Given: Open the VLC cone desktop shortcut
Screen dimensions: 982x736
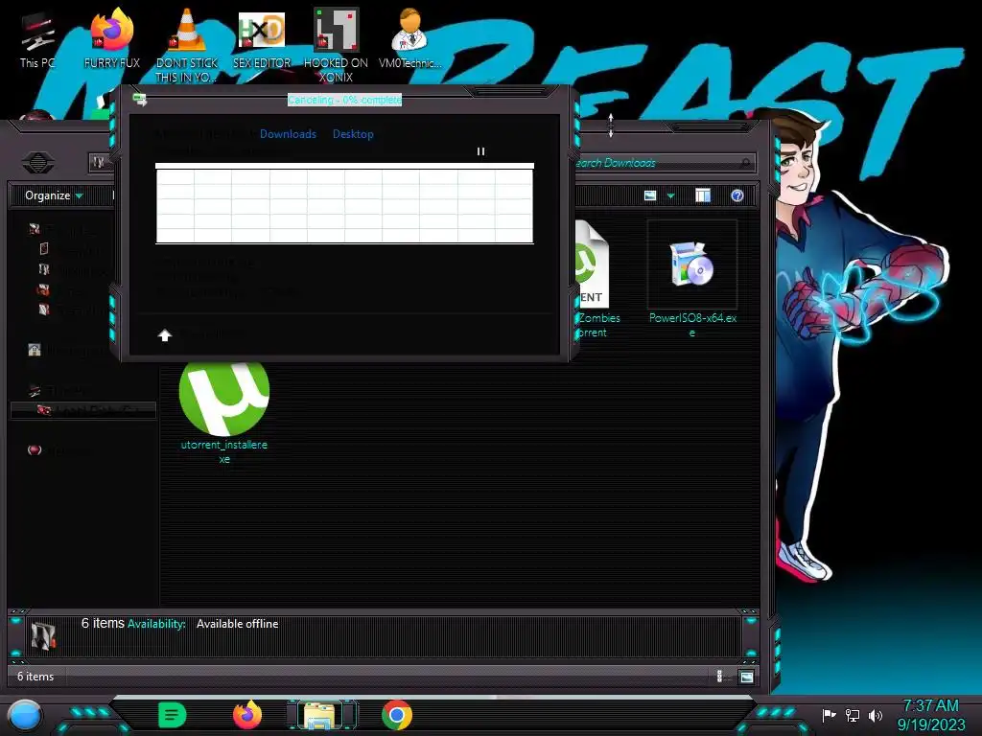Looking at the screenshot, I should pyautogui.click(x=187, y=45).
